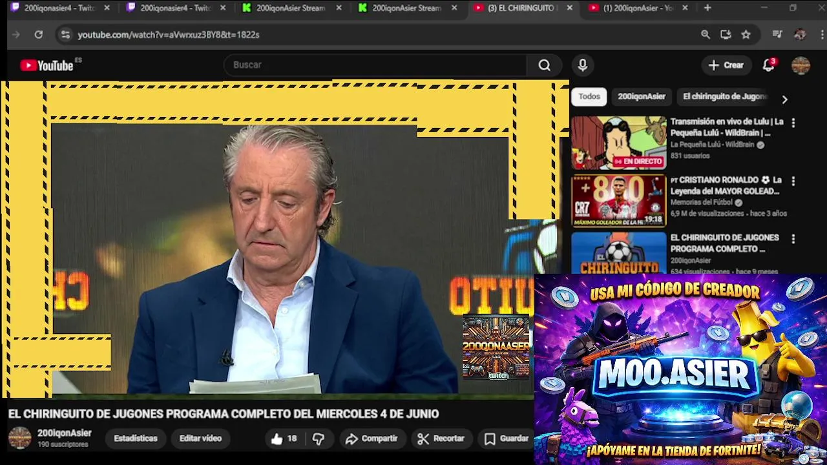Select the 200iqonAsier filter chip

[x=642, y=97]
